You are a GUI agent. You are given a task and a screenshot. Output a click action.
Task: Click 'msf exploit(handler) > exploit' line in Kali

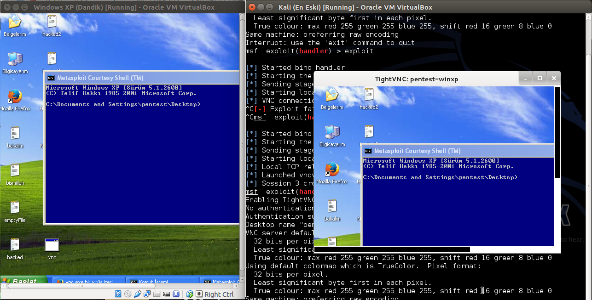click(309, 51)
